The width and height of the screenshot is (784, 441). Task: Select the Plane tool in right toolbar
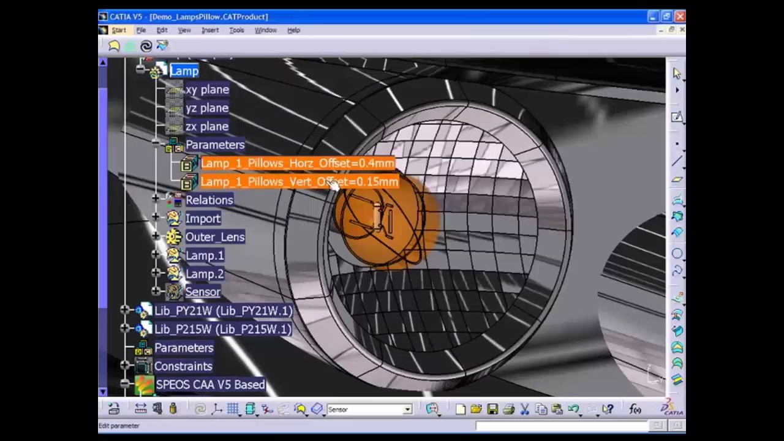677,179
